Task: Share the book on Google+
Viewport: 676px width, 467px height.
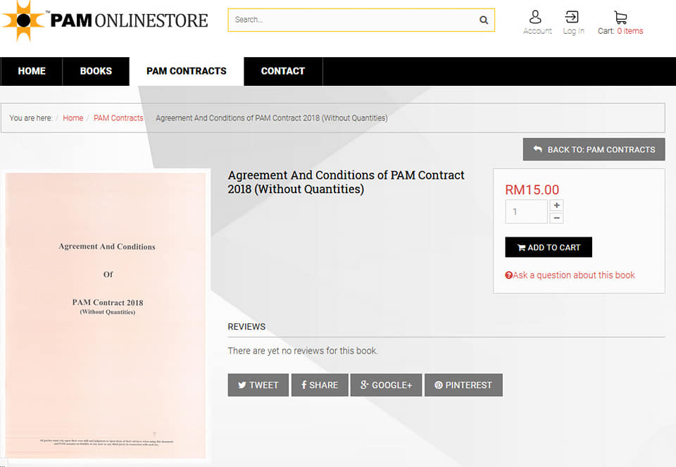Action: [386, 385]
